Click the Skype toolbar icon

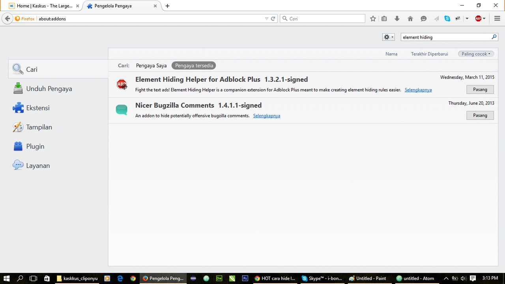tap(447, 19)
